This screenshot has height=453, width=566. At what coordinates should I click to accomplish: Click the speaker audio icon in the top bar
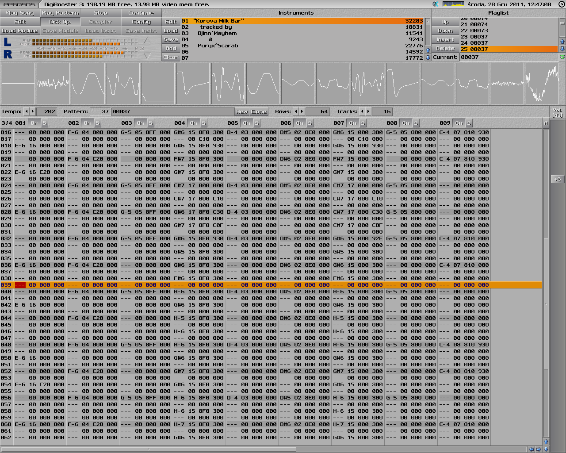(436, 4)
